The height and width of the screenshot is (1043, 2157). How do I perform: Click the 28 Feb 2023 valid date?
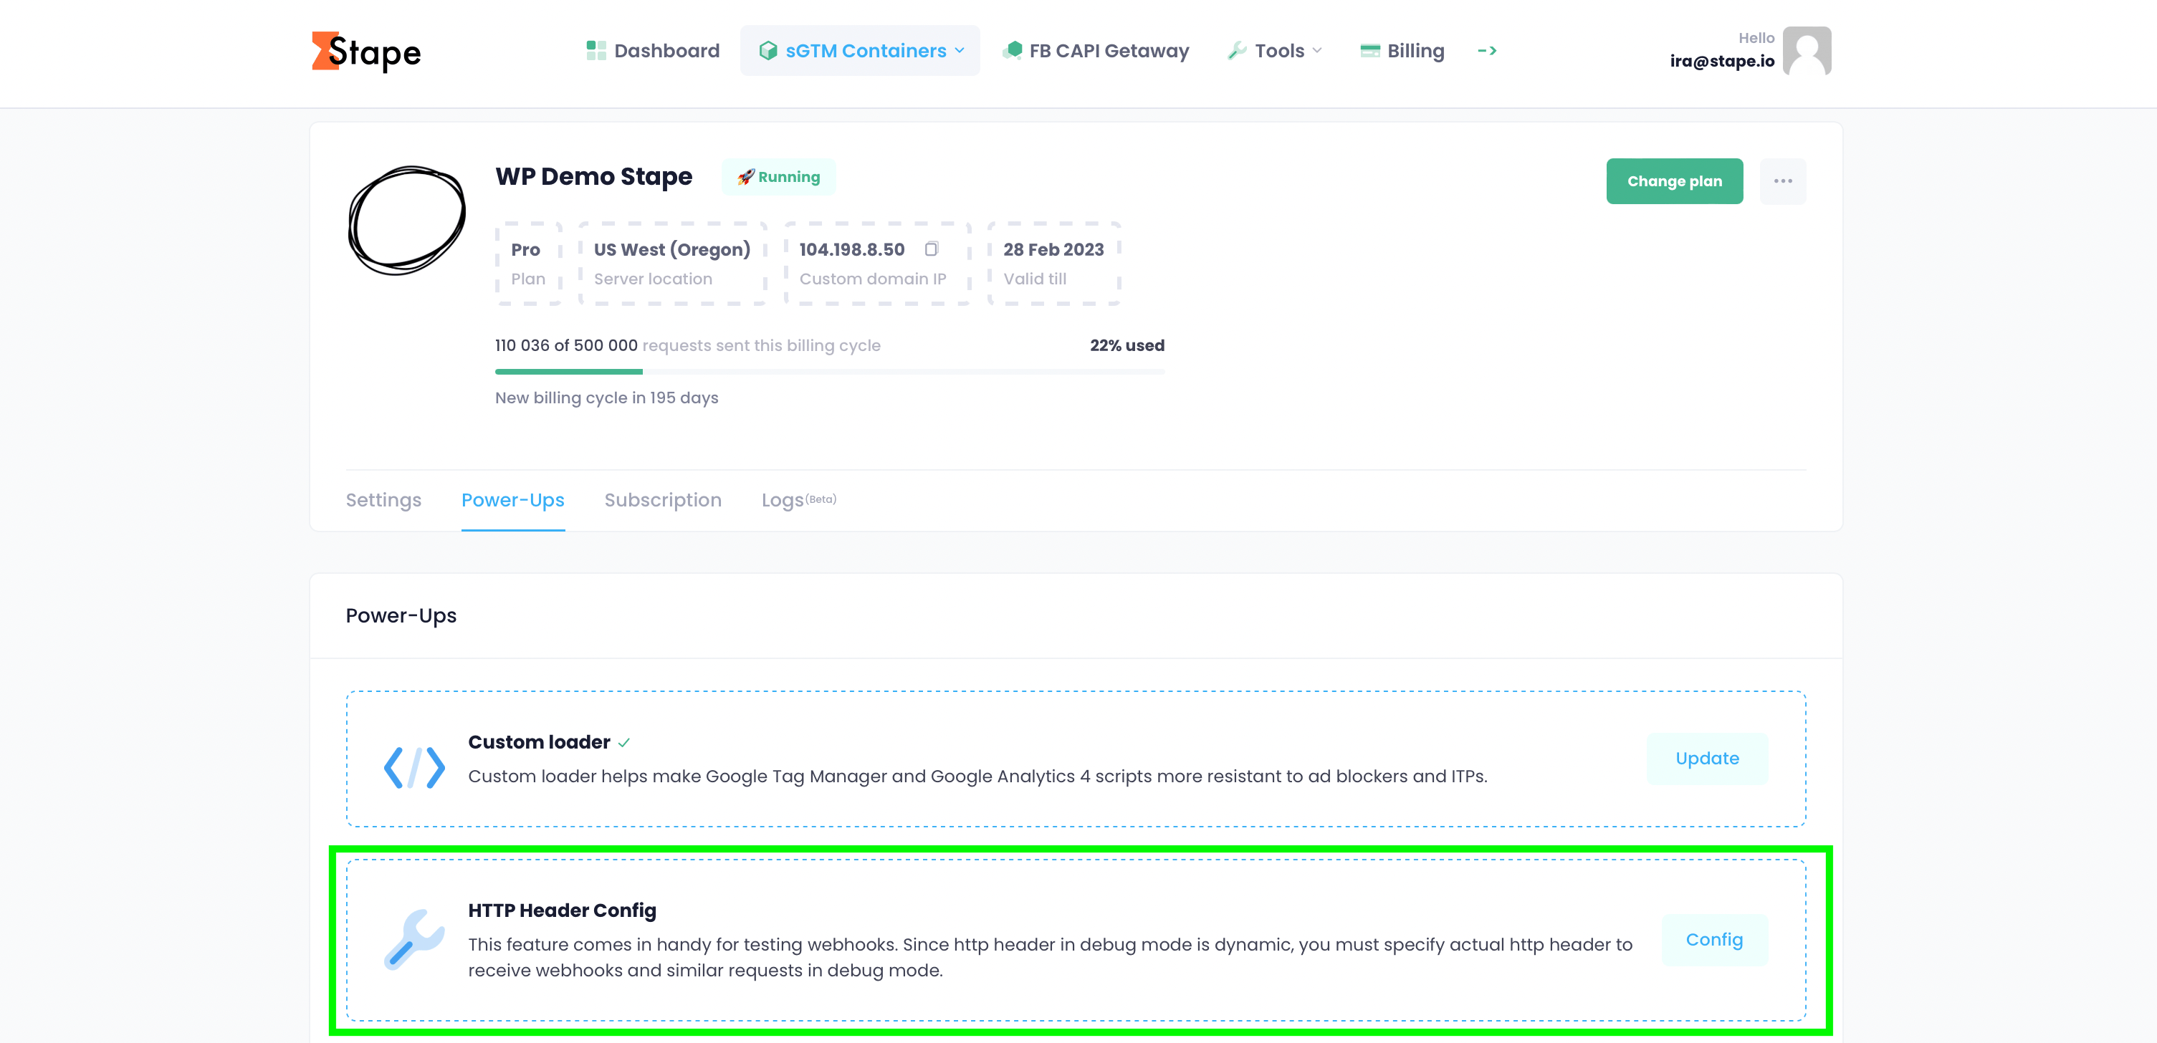point(1053,249)
